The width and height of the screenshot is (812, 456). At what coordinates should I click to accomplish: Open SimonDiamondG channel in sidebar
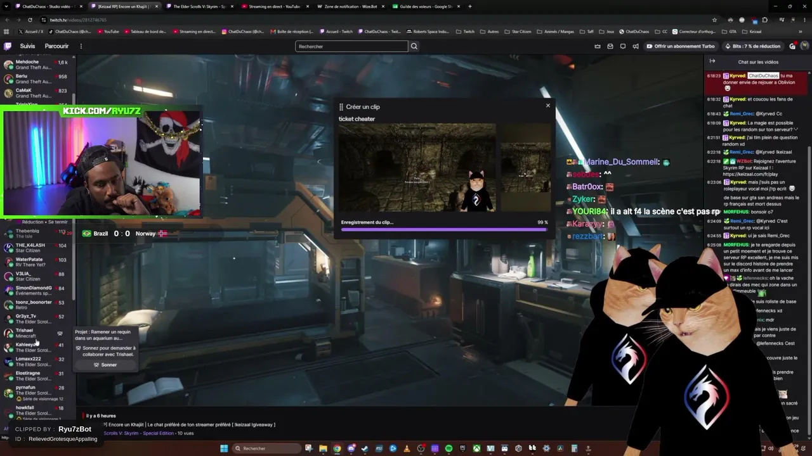[x=37, y=290]
